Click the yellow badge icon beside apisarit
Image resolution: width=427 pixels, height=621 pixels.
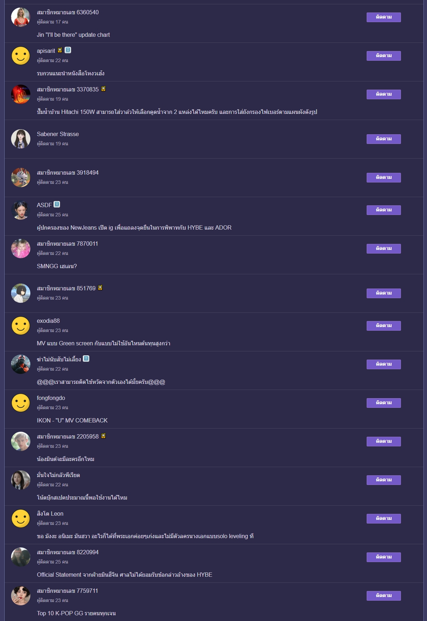(60, 50)
